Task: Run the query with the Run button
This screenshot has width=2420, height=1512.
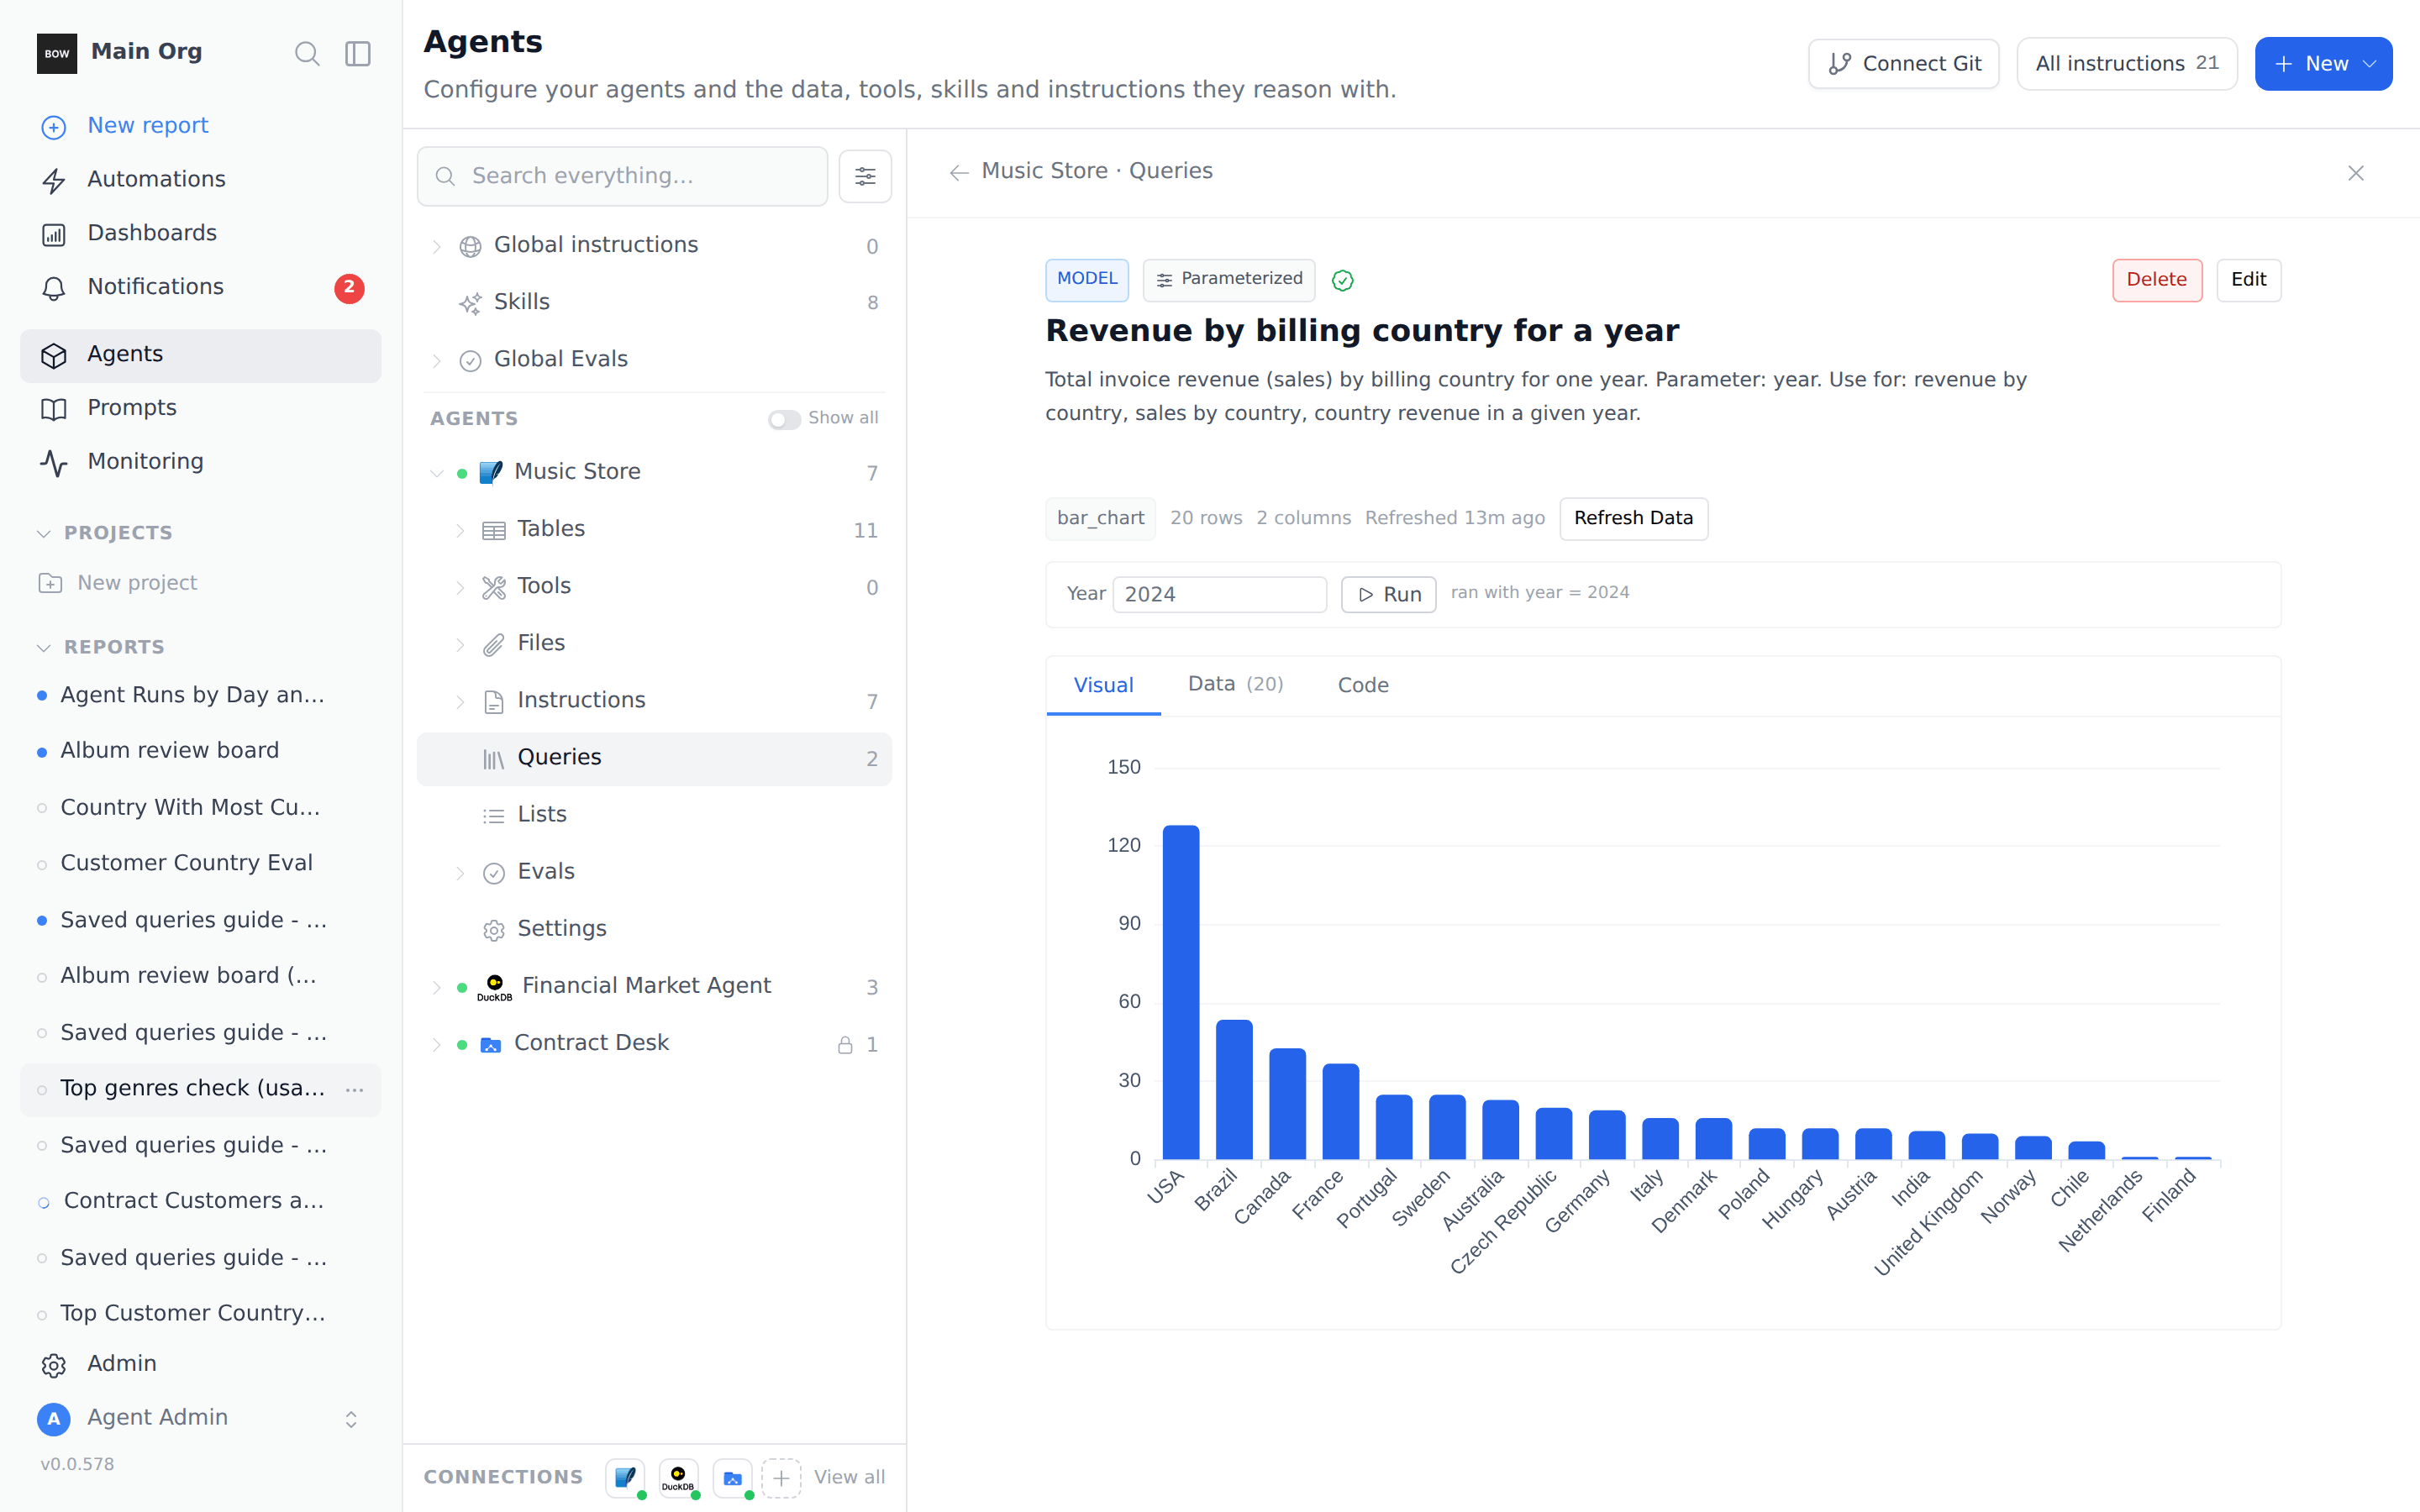Action: (1388, 595)
